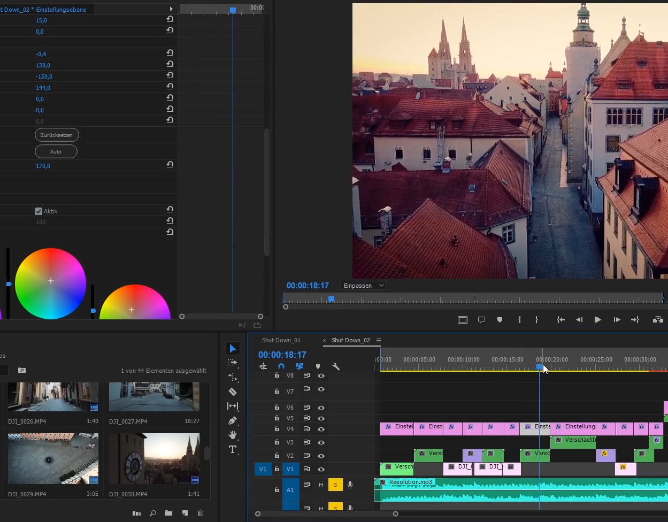Viewport: 668px width, 522px height.
Task: Click the trash icon in project panel
Action: tap(201, 513)
